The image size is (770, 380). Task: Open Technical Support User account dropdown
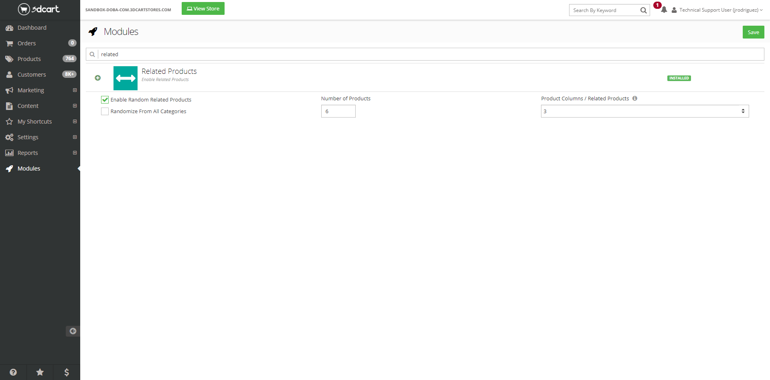[719, 10]
